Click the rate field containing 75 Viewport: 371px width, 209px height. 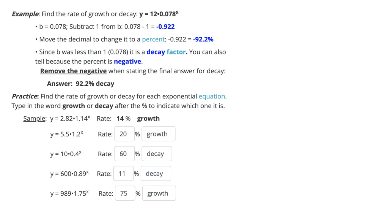click(125, 193)
